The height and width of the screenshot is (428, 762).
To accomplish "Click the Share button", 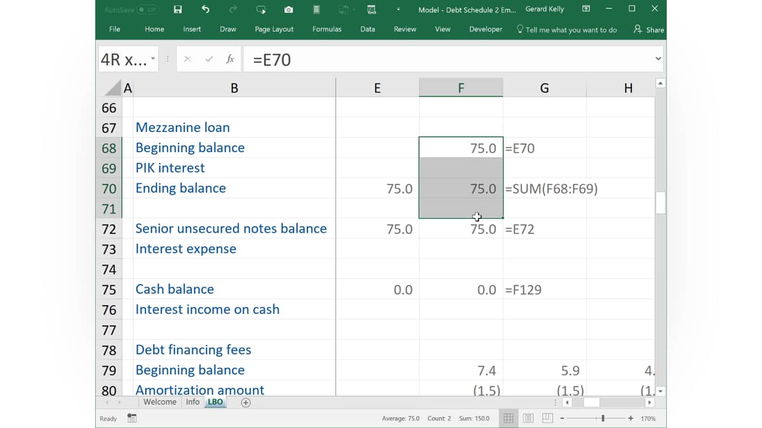I will 649,29.
